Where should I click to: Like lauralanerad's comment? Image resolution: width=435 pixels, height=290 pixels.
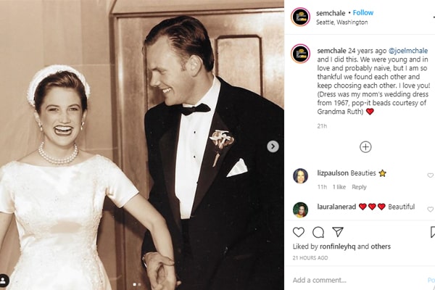click(x=430, y=207)
